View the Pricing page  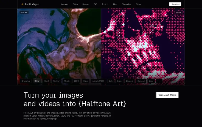(139, 4)
